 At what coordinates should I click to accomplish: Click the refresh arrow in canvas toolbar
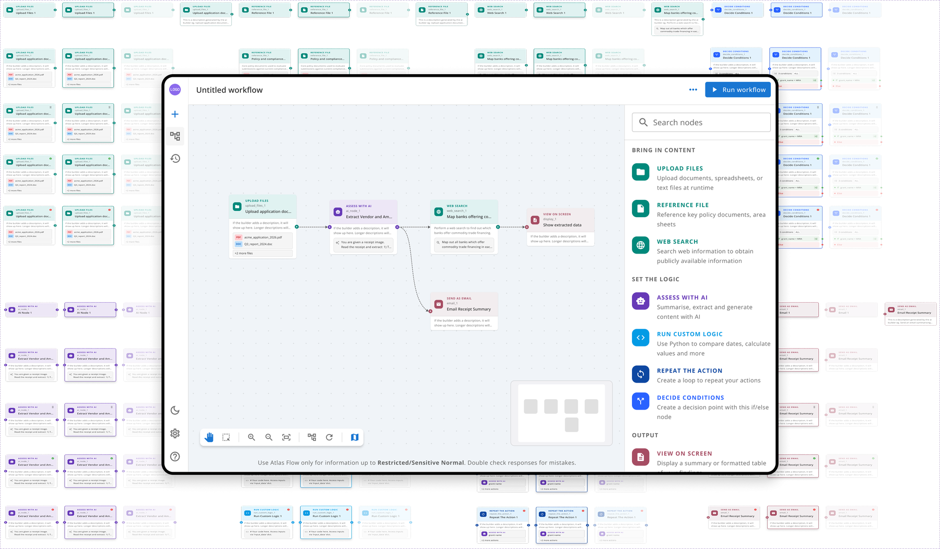[329, 437]
